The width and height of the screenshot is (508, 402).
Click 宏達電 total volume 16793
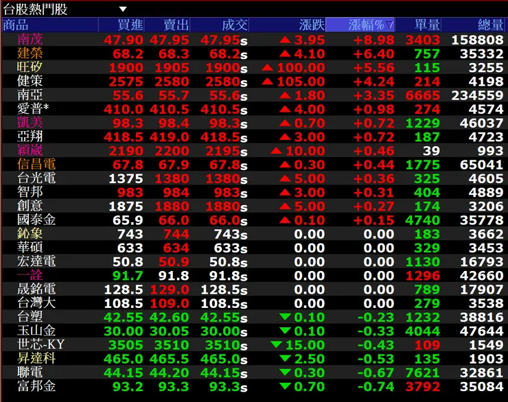pos(482,262)
